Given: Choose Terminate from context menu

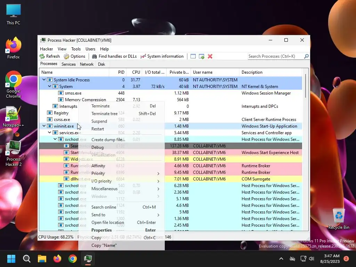Looking at the screenshot, I should pyautogui.click(x=121, y=106).
